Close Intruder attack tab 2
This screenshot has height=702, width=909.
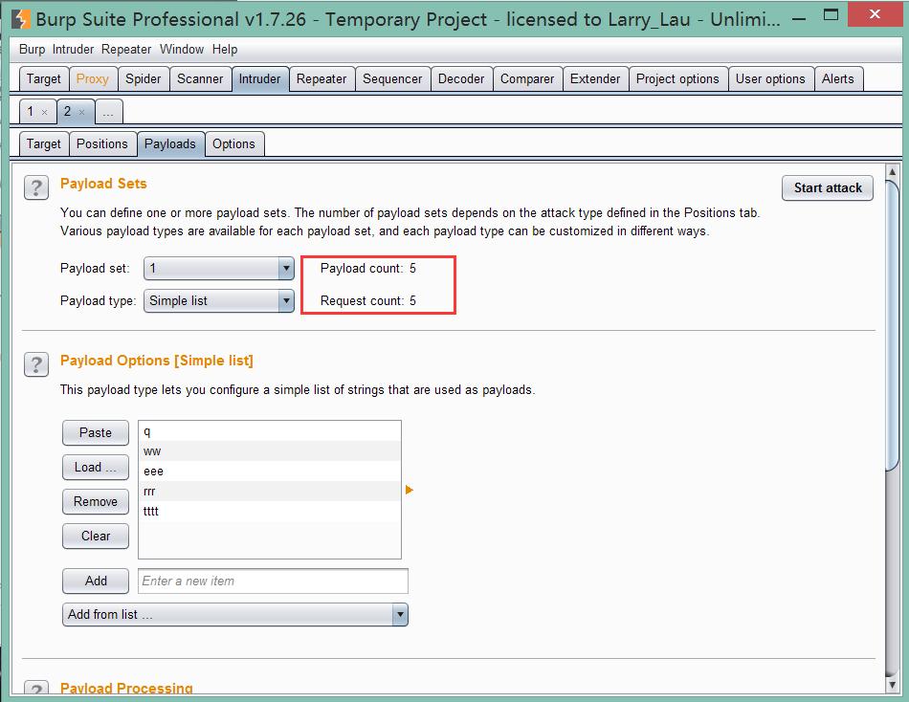[81, 113]
